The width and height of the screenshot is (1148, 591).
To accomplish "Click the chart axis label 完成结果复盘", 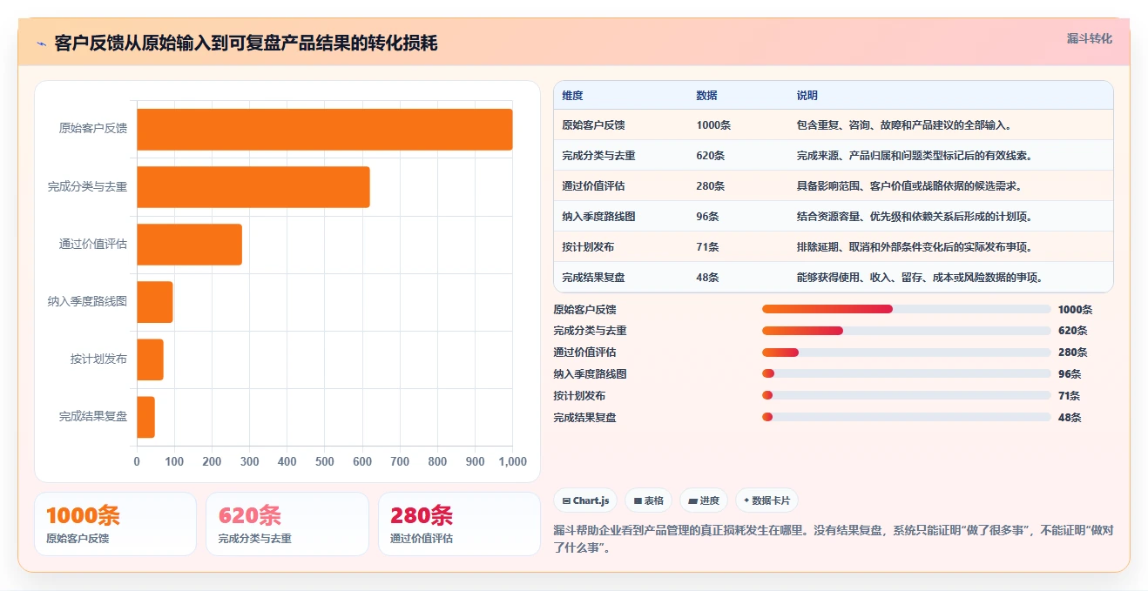I will [x=93, y=416].
